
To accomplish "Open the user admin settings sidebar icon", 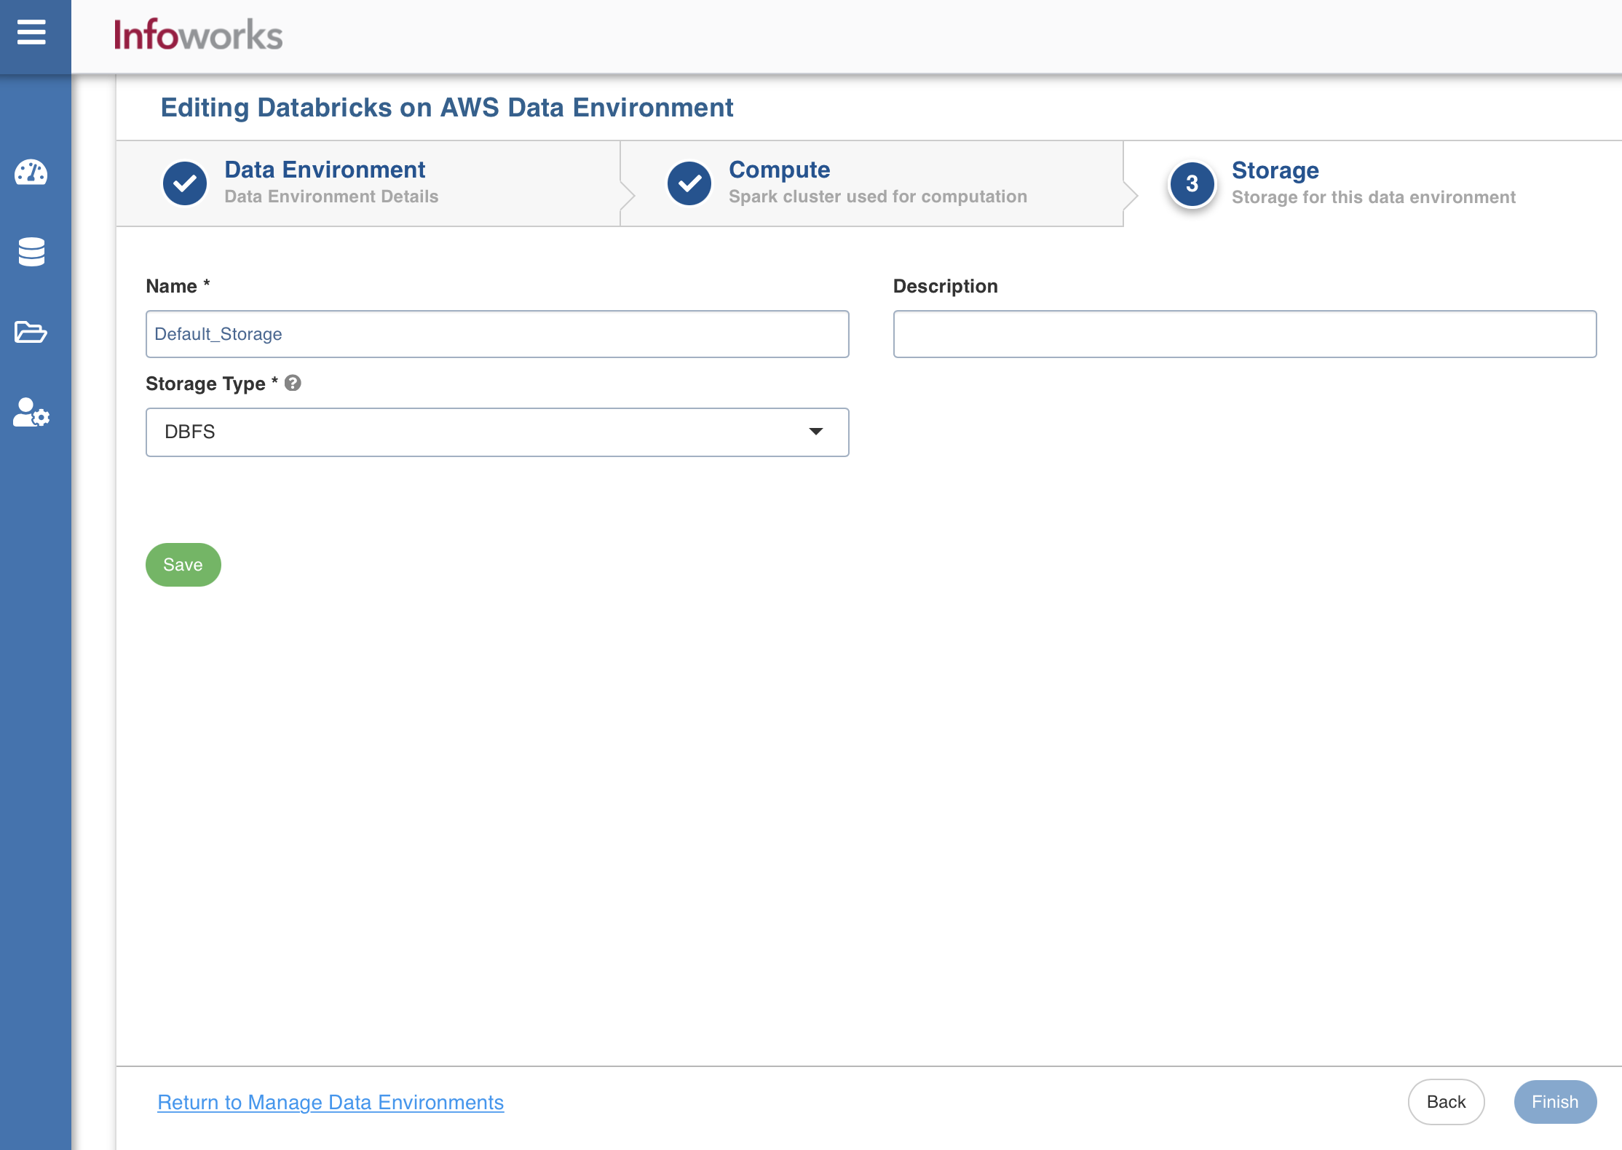I will click(31, 413).
